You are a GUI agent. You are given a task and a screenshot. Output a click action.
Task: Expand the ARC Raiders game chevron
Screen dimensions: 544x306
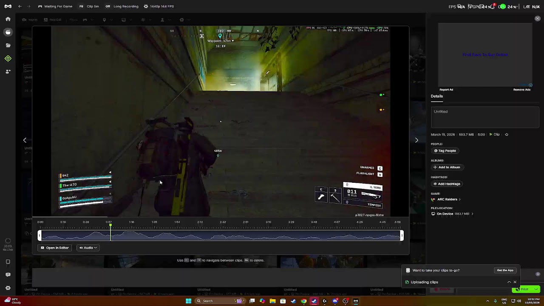pyautogui.click(x=459, y=199)
